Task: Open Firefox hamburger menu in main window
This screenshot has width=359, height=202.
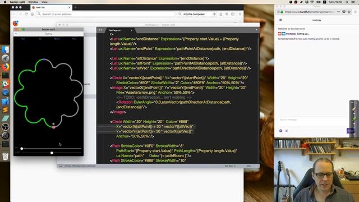Action: [240, 14]
